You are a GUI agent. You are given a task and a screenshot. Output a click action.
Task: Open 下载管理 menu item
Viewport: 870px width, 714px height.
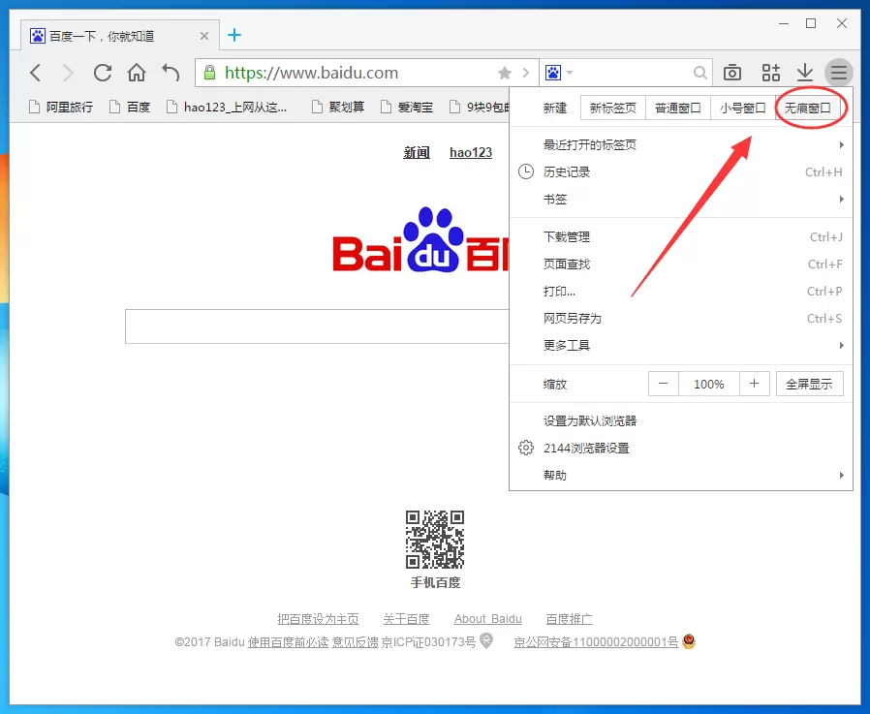pos(681,237)
